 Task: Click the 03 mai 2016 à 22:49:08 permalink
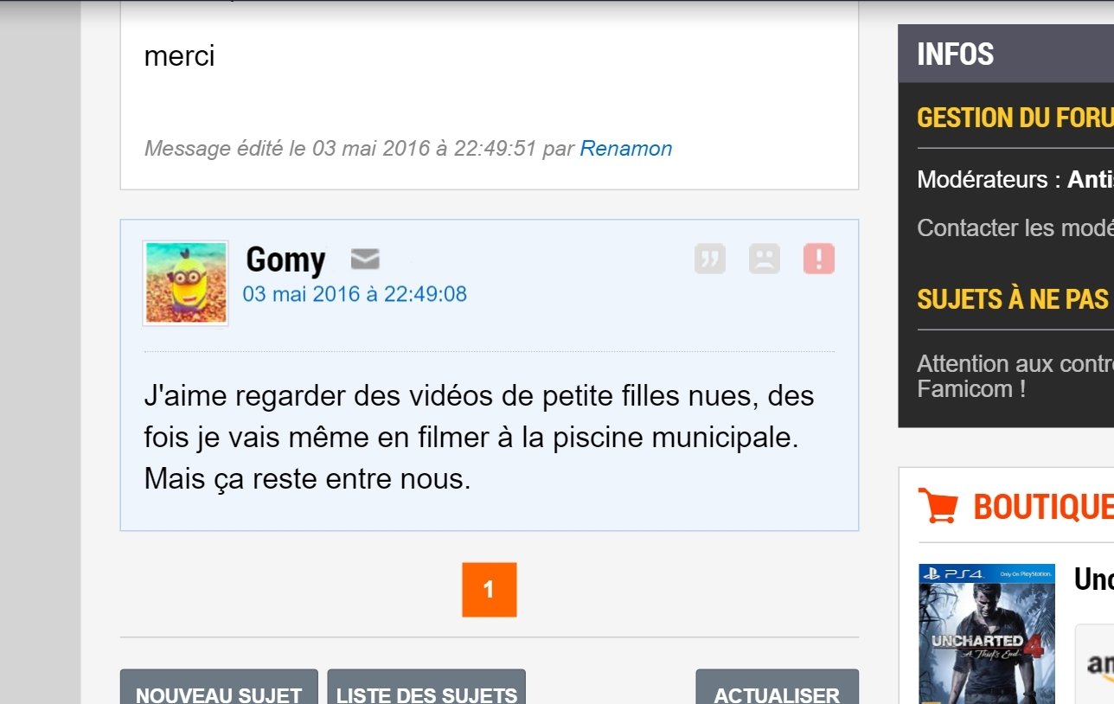[355, 294]
